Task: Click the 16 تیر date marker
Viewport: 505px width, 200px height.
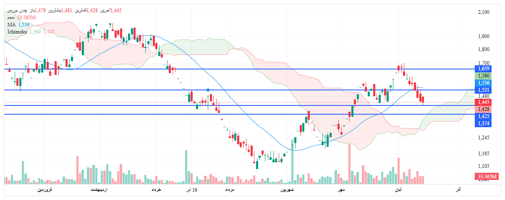Action: pyautogui.click(x=192, y=190)
